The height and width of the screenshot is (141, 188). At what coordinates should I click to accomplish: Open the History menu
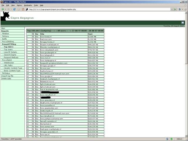pyautogui.click(x=19, y=5)
